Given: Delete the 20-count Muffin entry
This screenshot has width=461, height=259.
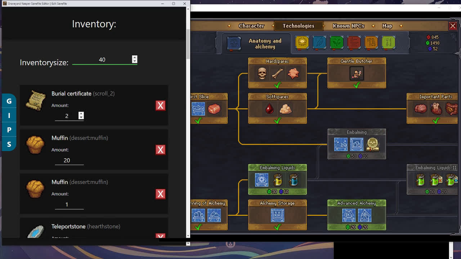Looking at the screenshot, I should click(160, 150).
